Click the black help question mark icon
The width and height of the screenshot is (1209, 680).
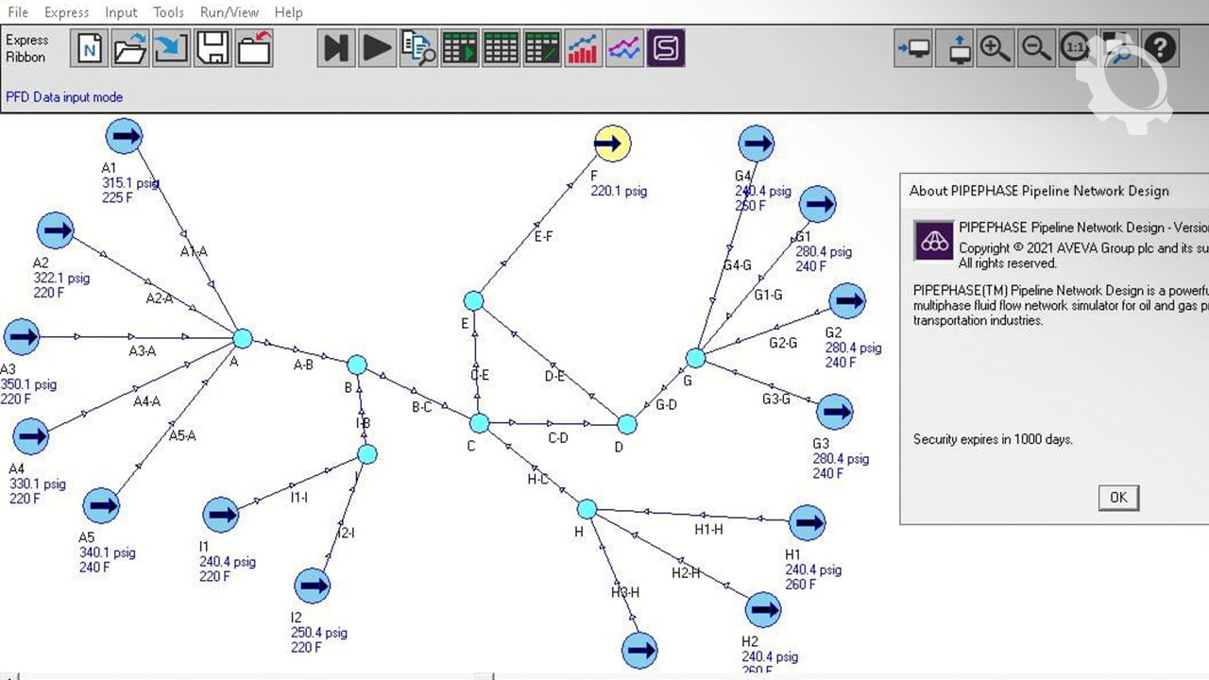click(x=1161, y=48)
